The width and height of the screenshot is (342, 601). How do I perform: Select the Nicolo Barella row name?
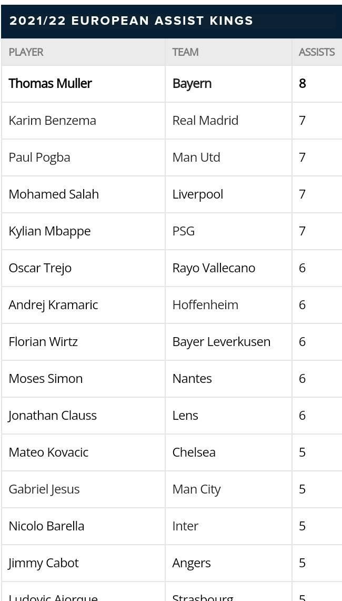click(x=46, y=526)
